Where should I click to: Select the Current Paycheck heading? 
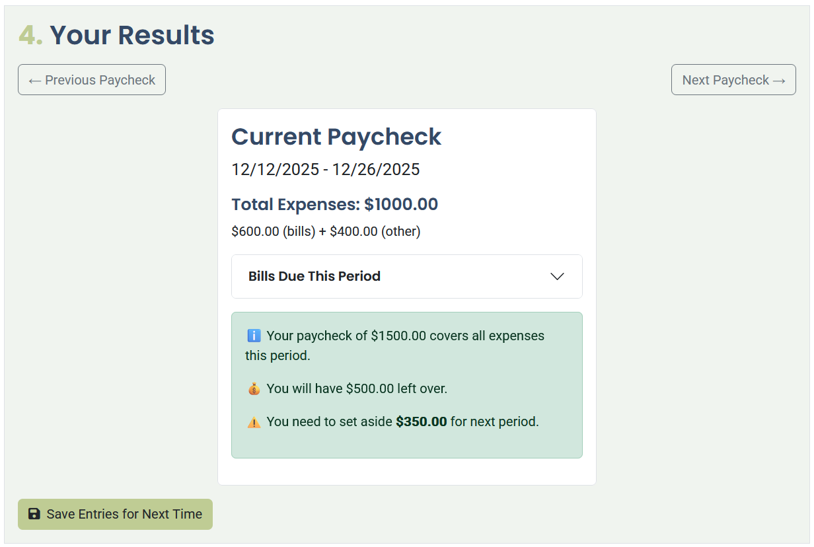[336, 137]
